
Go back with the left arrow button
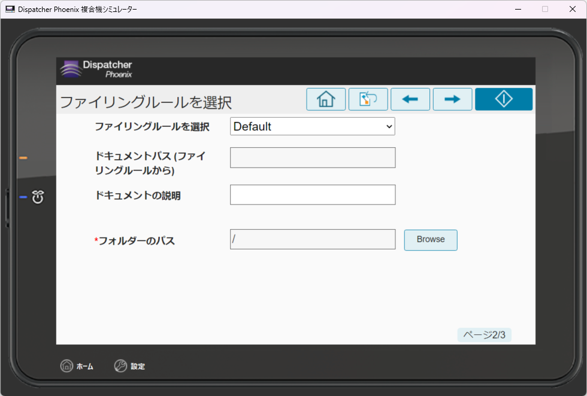click(x=410, y=99)
